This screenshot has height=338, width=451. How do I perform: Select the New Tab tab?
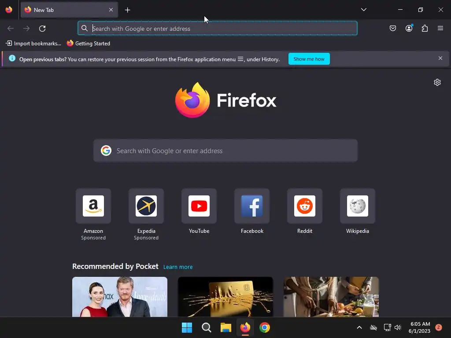69,10
